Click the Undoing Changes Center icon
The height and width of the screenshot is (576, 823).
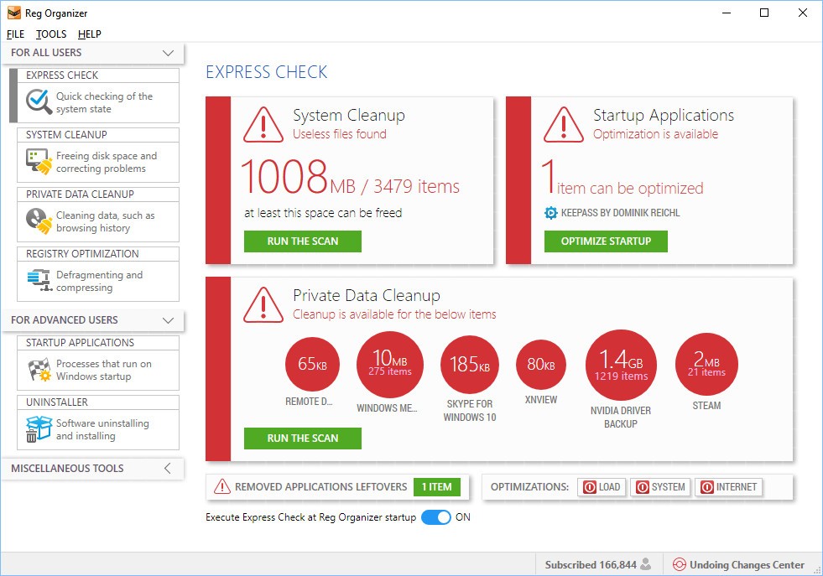coord(679,564)
